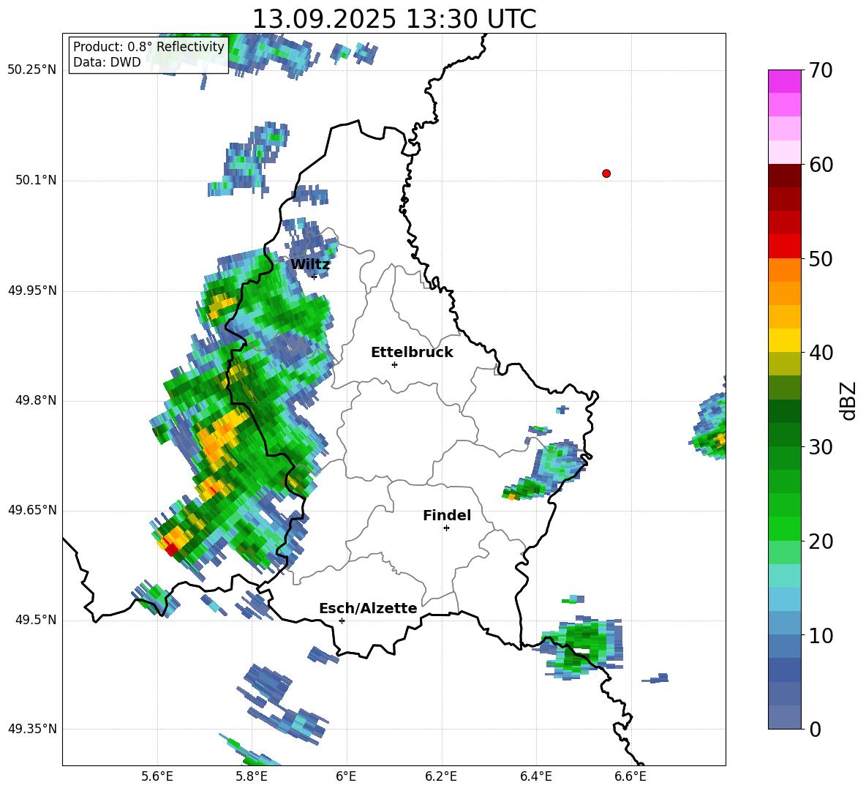Click the Ettelbruck station cross marker
The height and width of the screenshot is (791, 866).
394,364
